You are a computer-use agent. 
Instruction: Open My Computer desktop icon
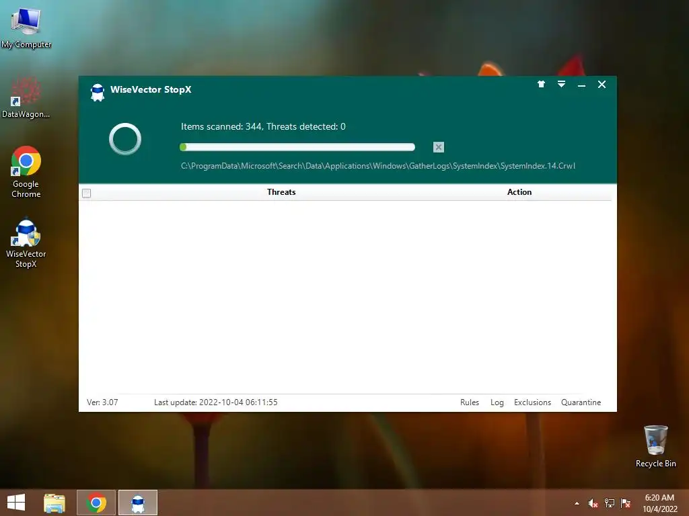coord(26,27)
